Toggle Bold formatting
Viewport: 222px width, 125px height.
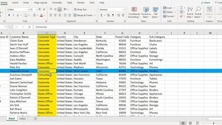coord(9,15)
